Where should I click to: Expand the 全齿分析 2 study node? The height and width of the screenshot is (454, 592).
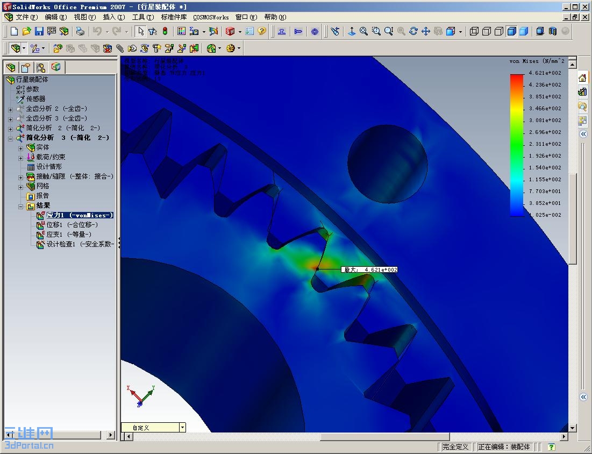(x=11, y=110)
